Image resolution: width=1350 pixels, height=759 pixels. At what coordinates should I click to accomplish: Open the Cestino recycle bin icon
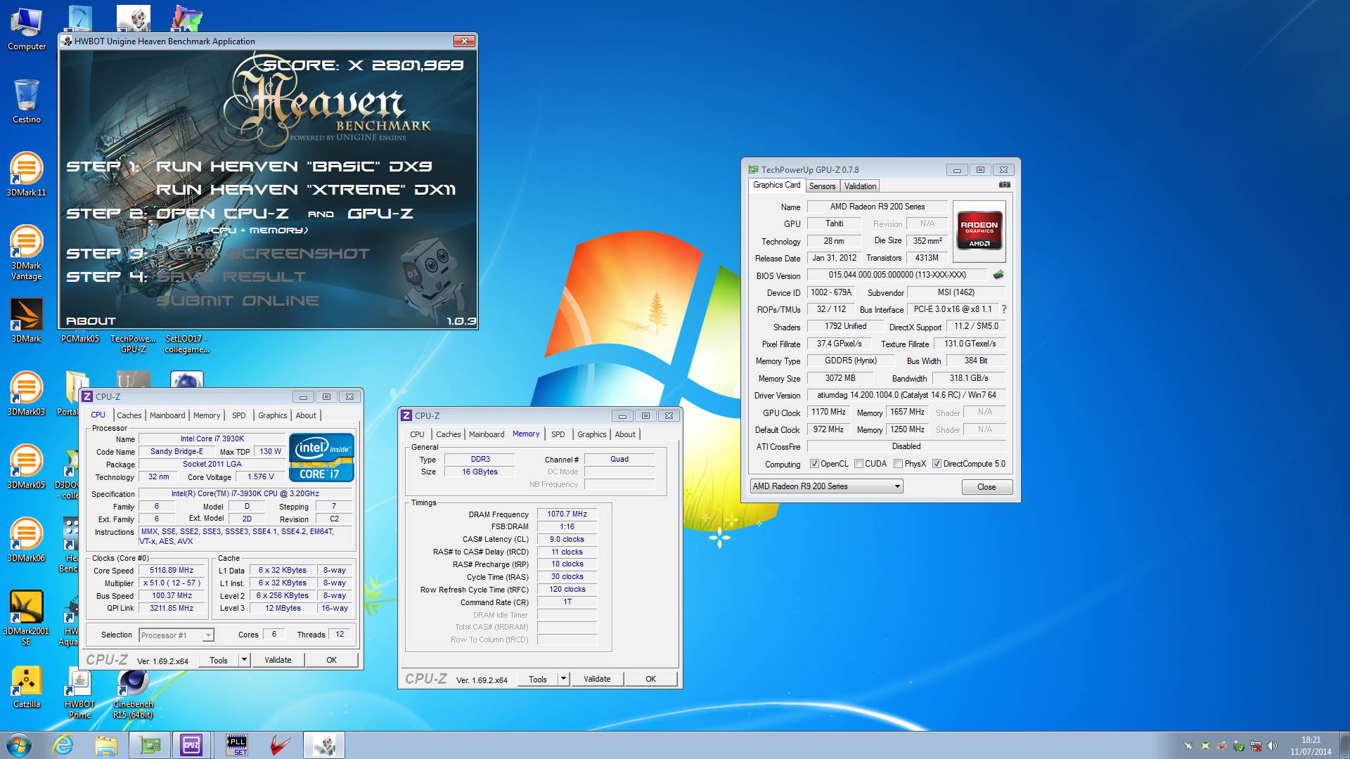click(x=27, y=102)
